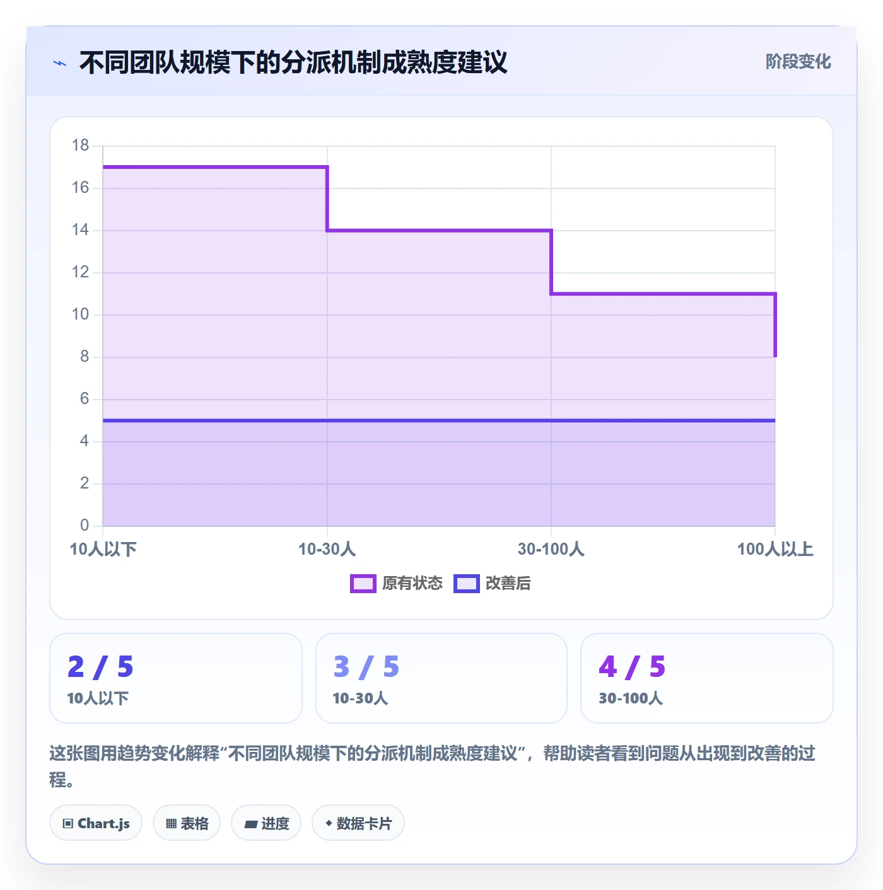
Task: Click the 30-100人 x-axis label
Action: pyautogui.click(x=551, y=549)
